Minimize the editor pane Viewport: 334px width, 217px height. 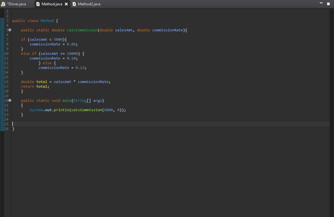pyautogui.click(x=321, y=3)
